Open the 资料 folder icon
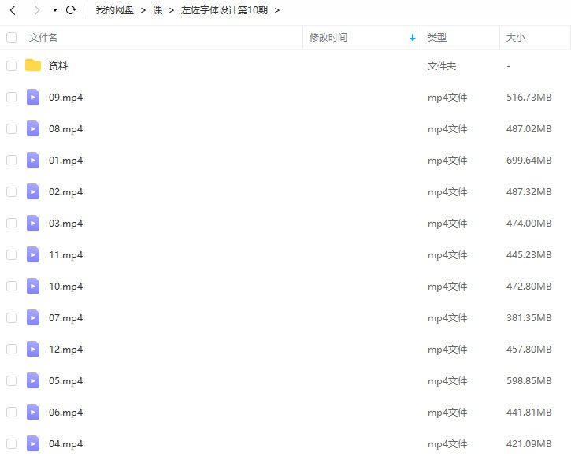 click(x=32, y=65)
